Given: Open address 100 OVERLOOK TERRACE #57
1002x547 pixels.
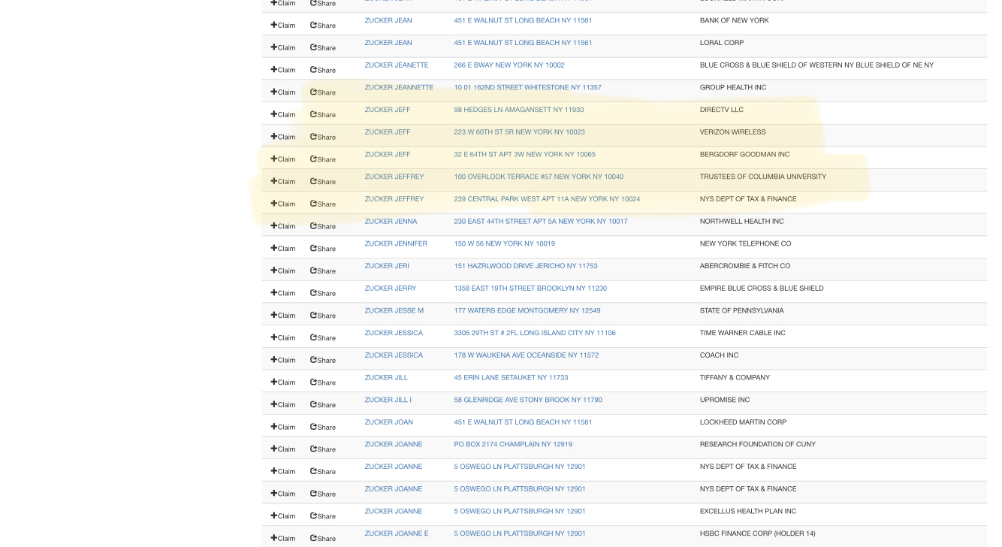Looking at the screenshot, I should [x=539, y=177].
